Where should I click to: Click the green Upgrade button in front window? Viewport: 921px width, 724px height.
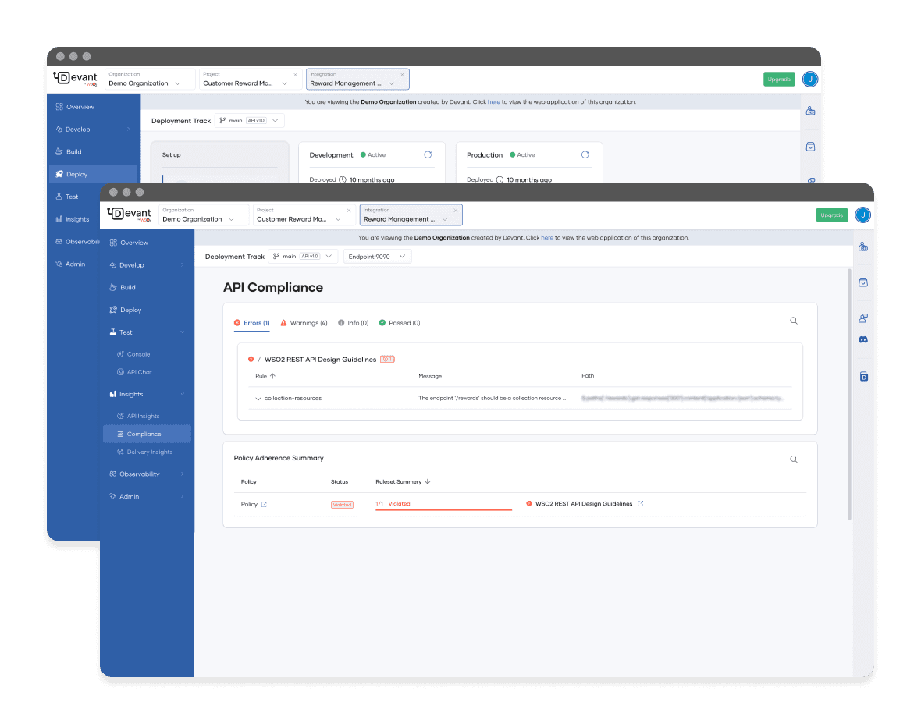pyautogui.click(x=831, y=215)
